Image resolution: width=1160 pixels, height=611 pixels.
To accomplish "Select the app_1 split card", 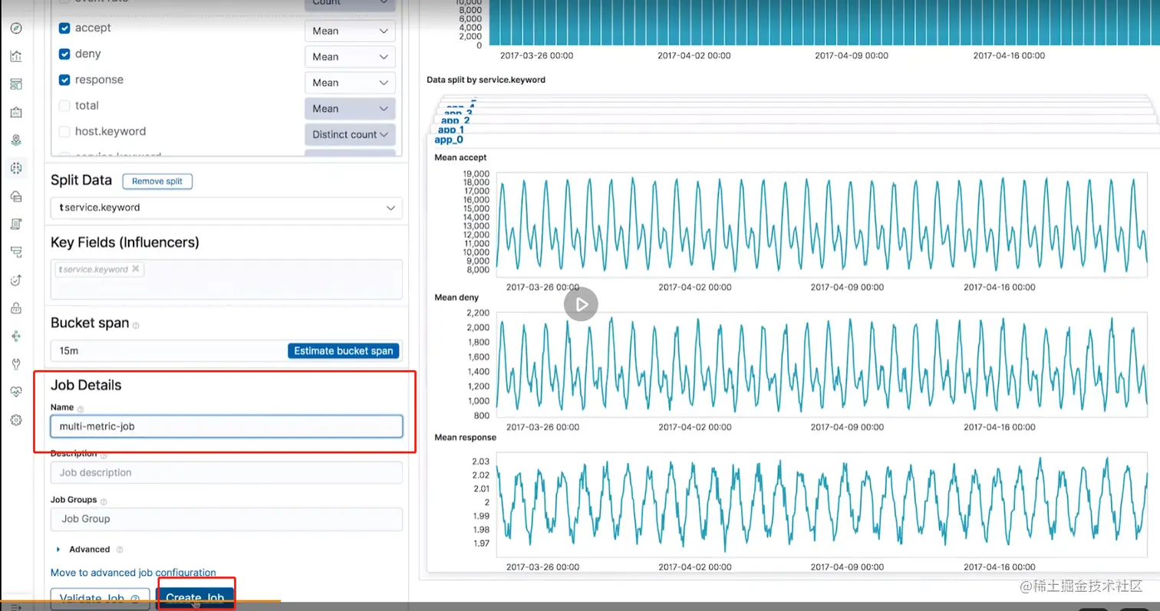I will [x=450, y=130].
